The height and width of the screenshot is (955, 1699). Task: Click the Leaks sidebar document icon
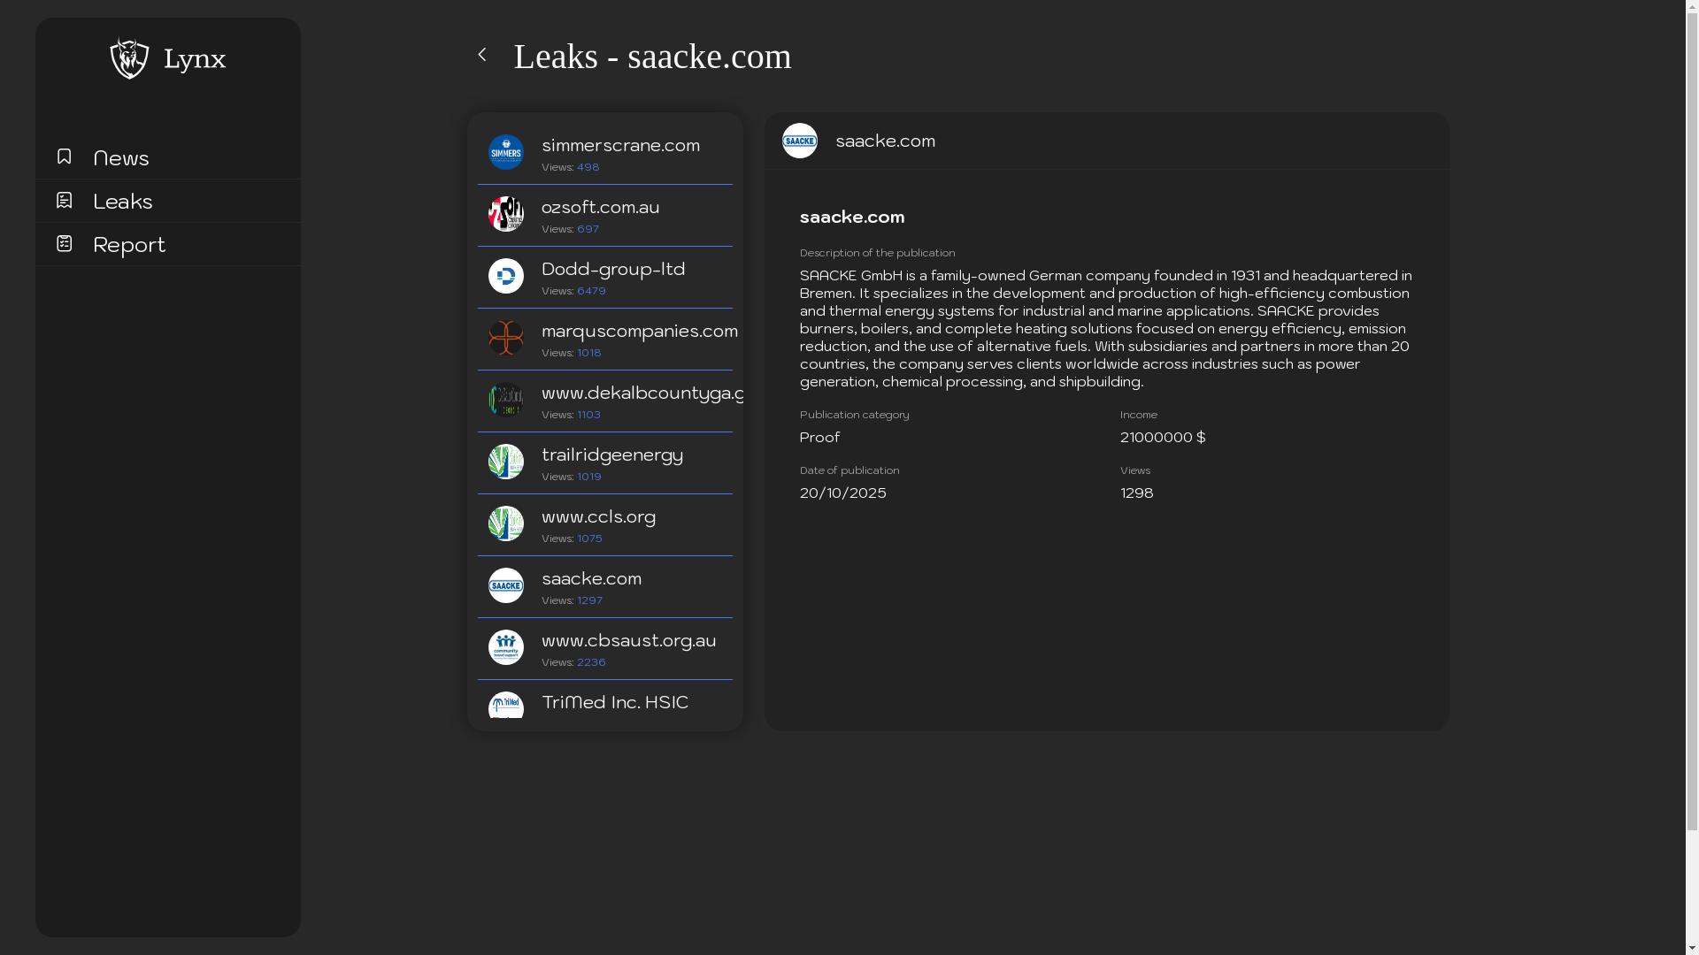click(64, 201)
